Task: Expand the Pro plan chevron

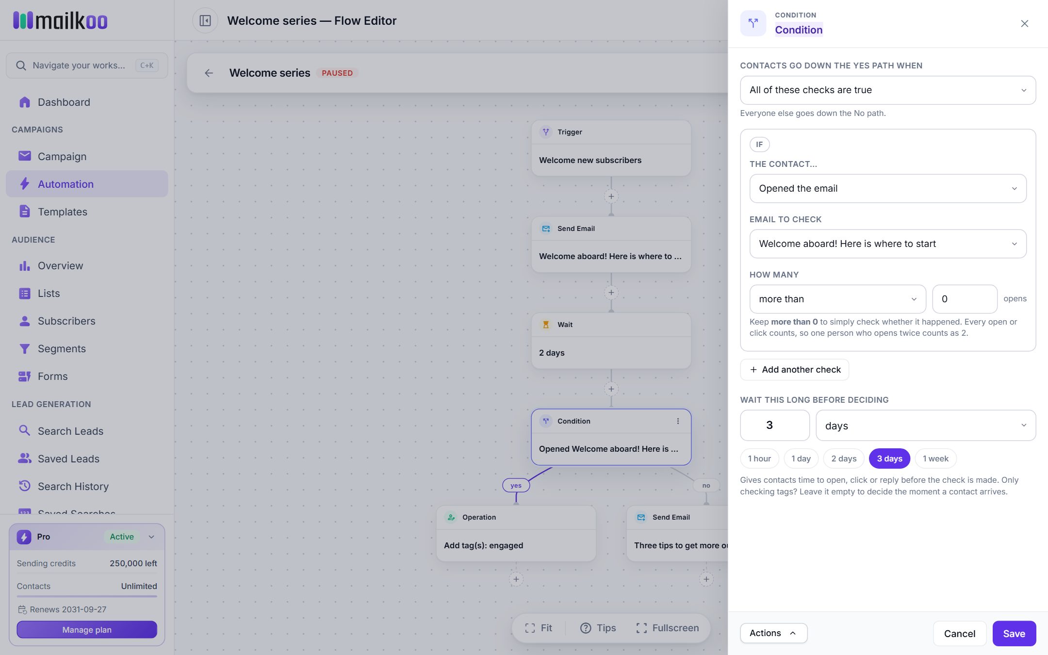Action: pyautogui.click(x=151, y=537)
